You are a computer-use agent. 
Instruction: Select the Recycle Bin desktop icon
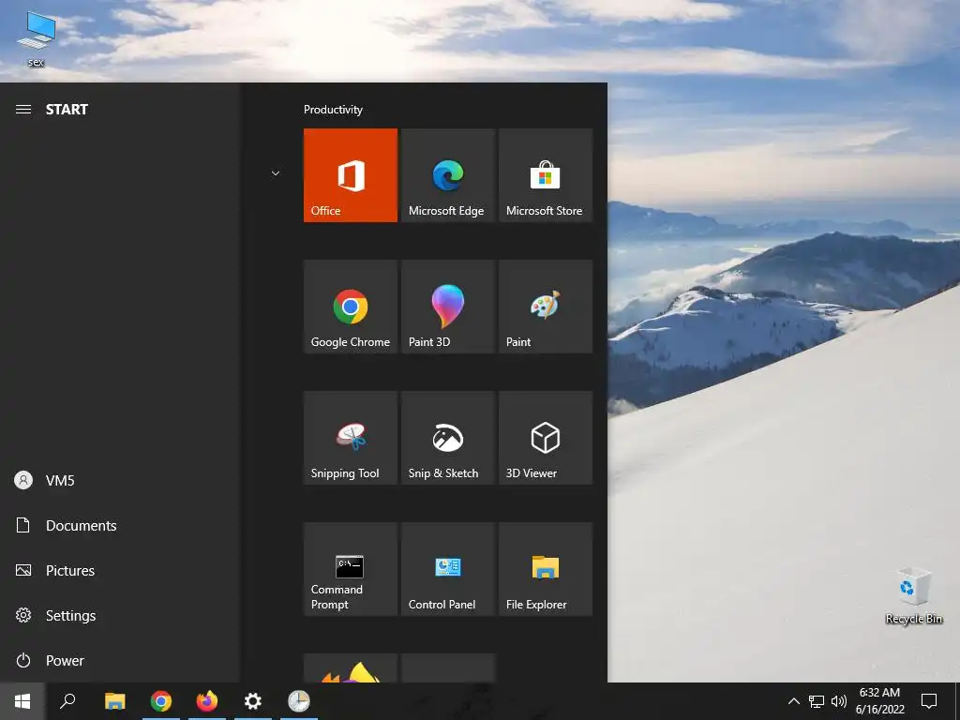914,595
